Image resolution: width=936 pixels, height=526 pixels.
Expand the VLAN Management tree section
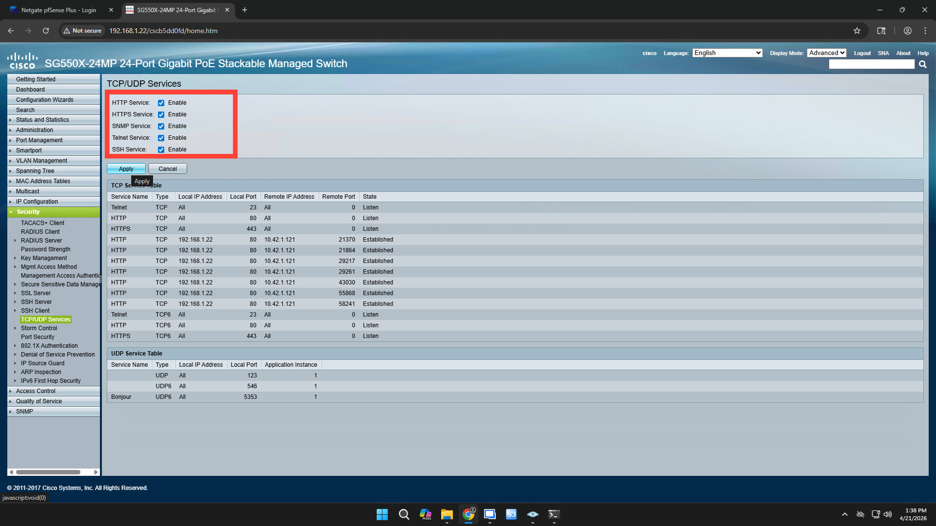[x=41, y=161]
